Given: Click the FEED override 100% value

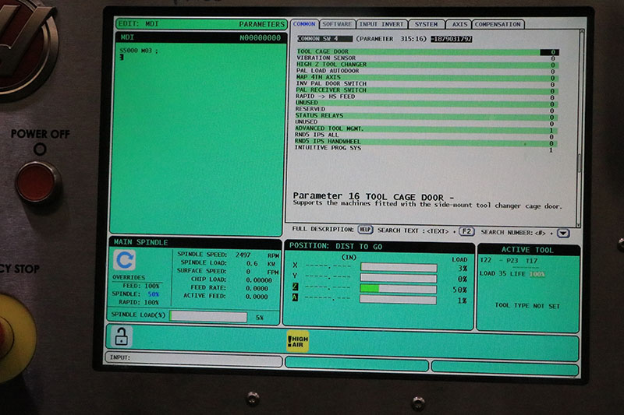Looking at the screenshot, I should pos(151,286).
